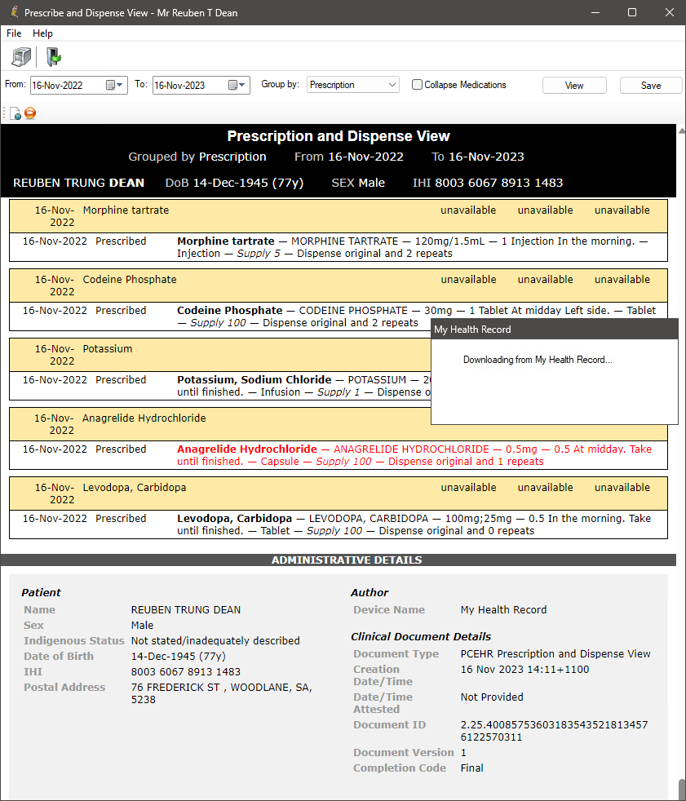Click the My Health Record popup title
This screenshot has height=801, width=686.
(472, 330)
